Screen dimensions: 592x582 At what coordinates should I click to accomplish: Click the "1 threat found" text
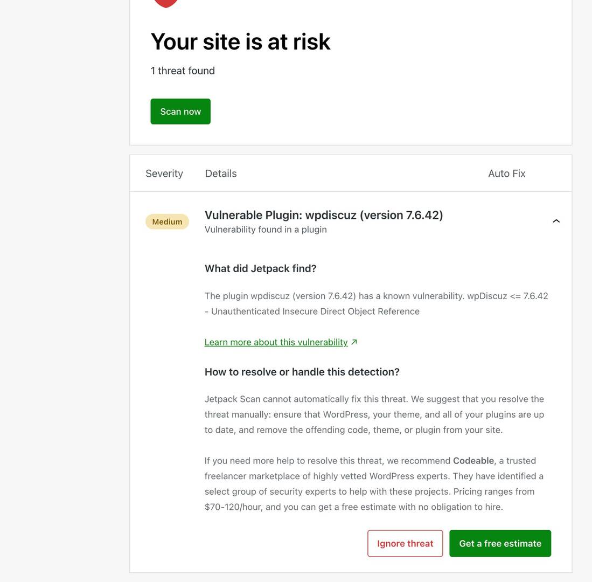pos(183,71)
